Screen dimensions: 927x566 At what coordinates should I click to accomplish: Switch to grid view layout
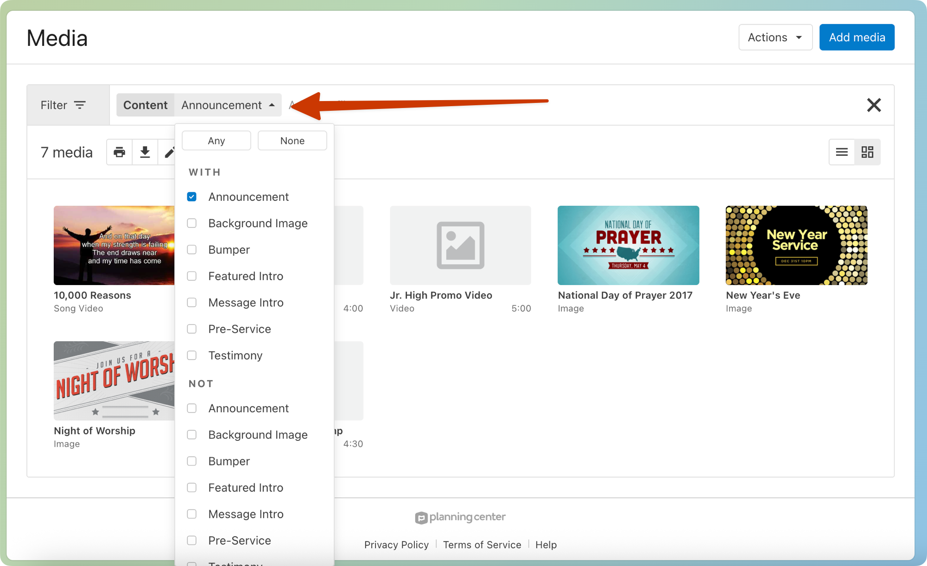867,152
